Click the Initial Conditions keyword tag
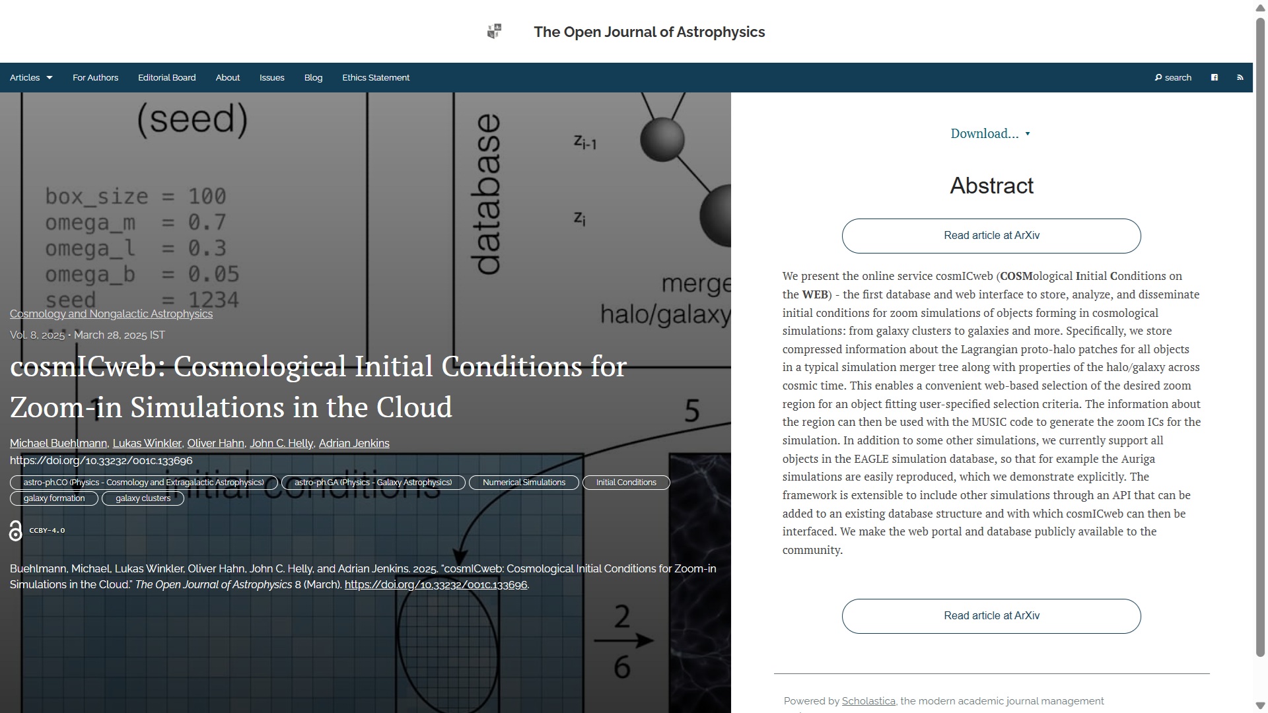 click(625, 483)
